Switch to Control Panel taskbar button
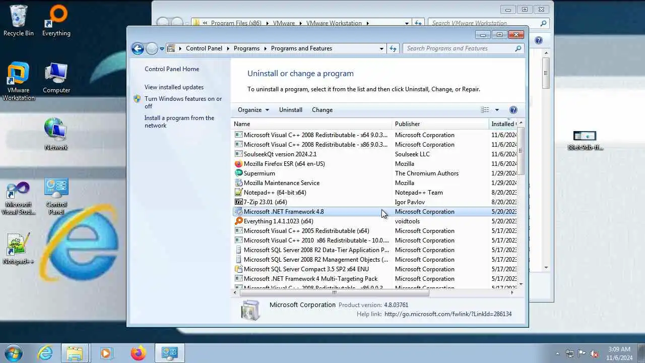The image size is (645, 363). coord(169,353)
